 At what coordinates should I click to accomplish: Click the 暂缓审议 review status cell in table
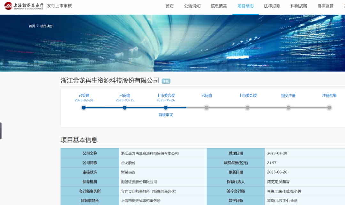163,172
